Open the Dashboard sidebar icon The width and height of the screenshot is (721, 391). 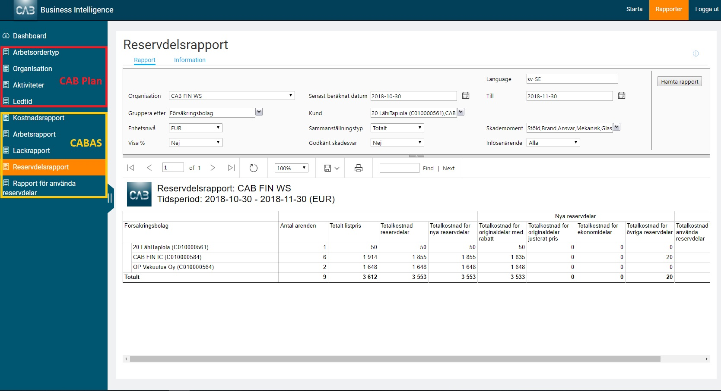[x=6, y=36]
